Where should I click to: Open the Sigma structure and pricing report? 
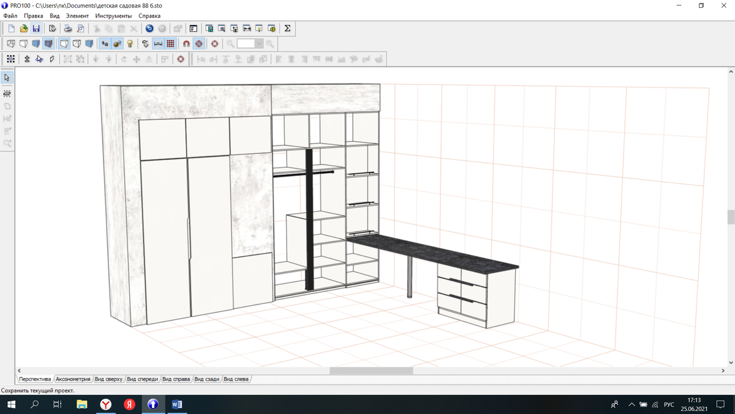tap(287, 28)
